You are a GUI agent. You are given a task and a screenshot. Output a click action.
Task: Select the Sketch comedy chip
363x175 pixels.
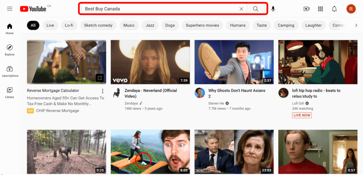click(98, 25)
